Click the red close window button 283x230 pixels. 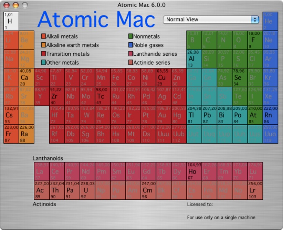(x=7, y=5)
